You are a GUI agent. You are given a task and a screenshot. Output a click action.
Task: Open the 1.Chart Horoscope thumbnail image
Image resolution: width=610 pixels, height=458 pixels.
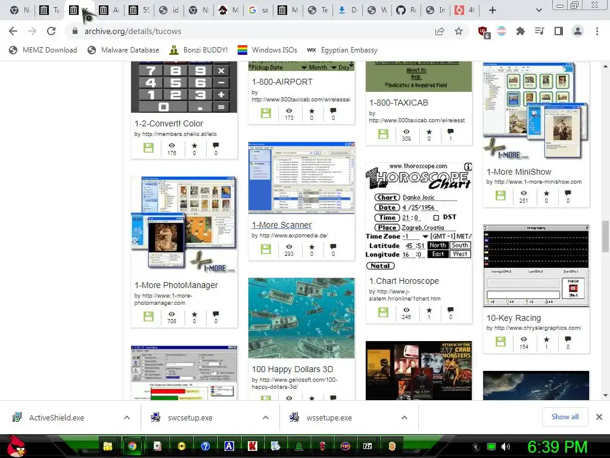coord(419,217)
